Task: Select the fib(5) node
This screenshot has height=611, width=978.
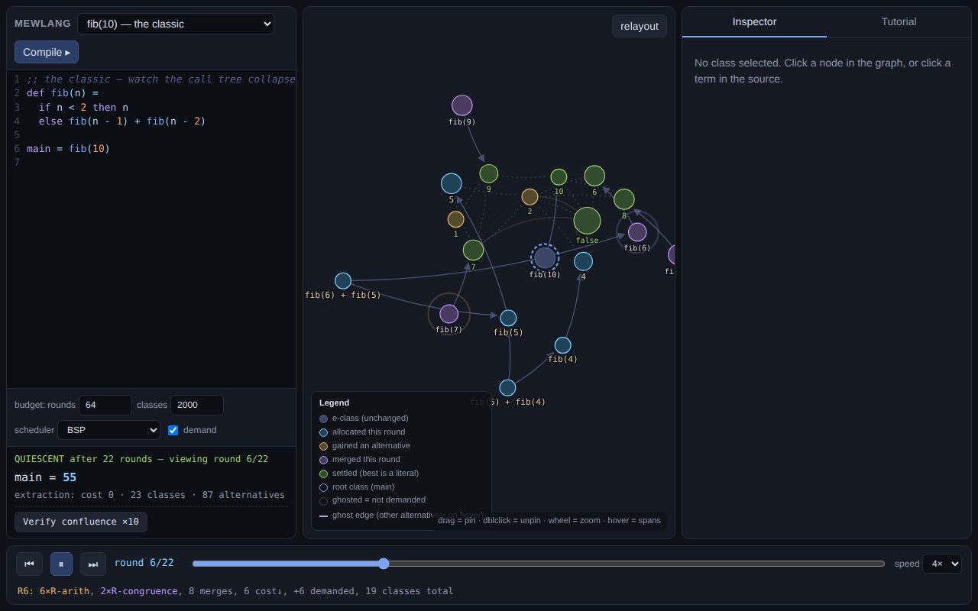Action: point(508,318)
